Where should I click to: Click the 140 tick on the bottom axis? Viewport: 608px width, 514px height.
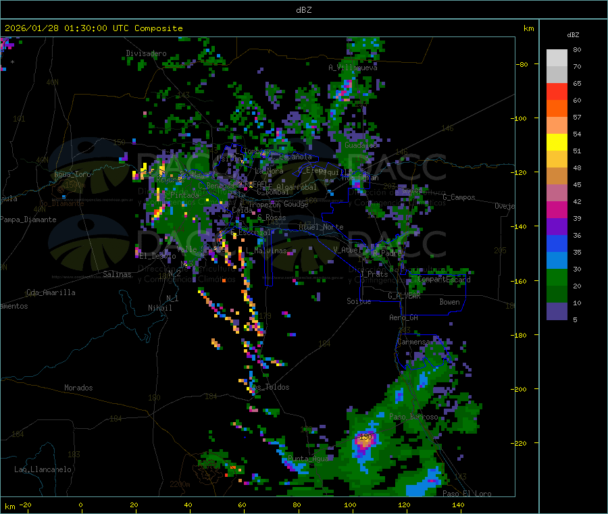click(458, 505)
